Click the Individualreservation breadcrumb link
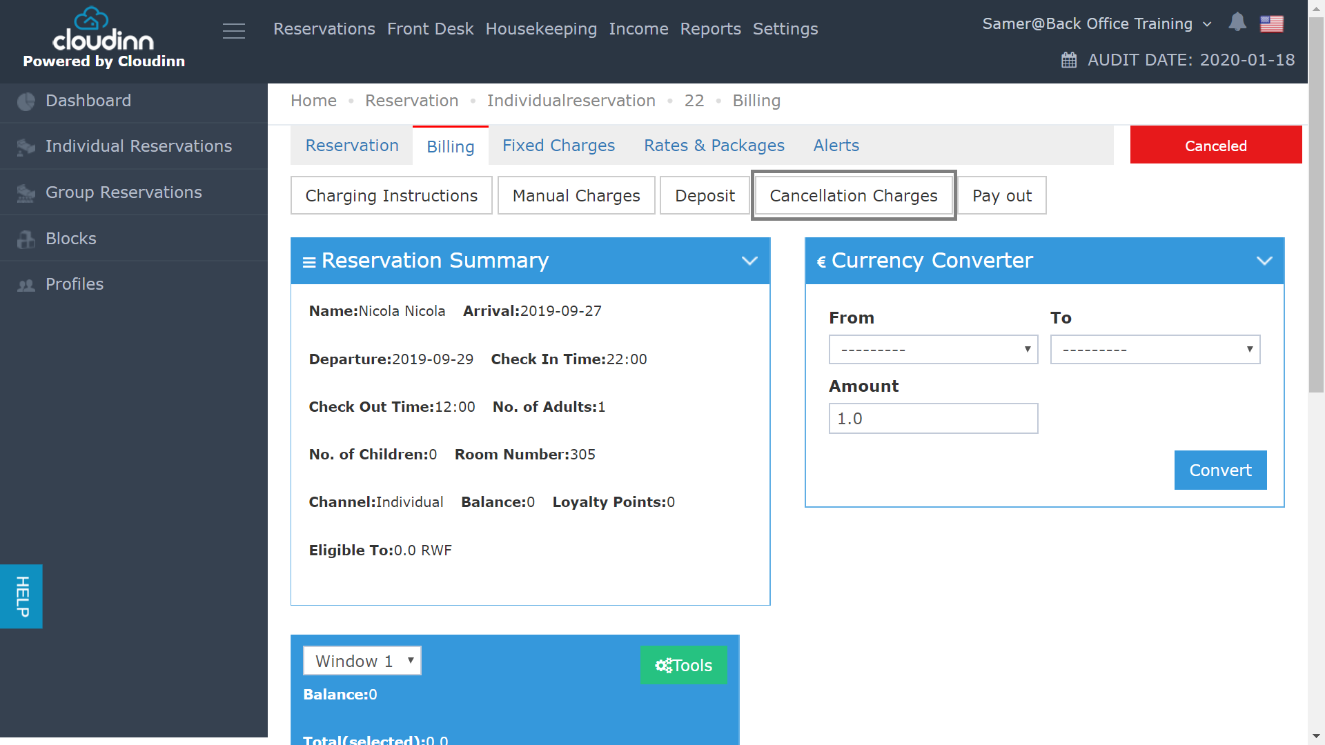Screen dimensions: 1325x745 [571, 101]
